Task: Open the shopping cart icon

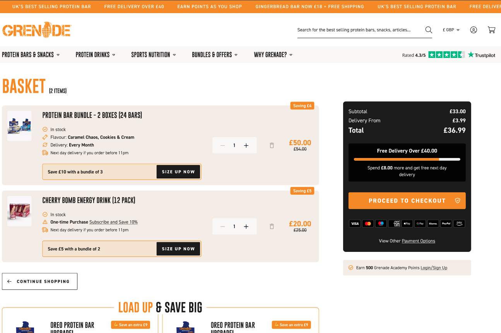Action: [x=491, y=30]
